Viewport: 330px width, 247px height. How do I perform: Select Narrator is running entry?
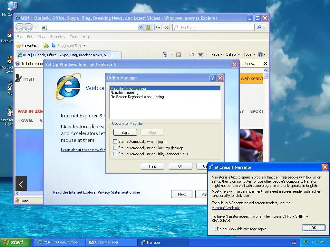tap(165, 93)
